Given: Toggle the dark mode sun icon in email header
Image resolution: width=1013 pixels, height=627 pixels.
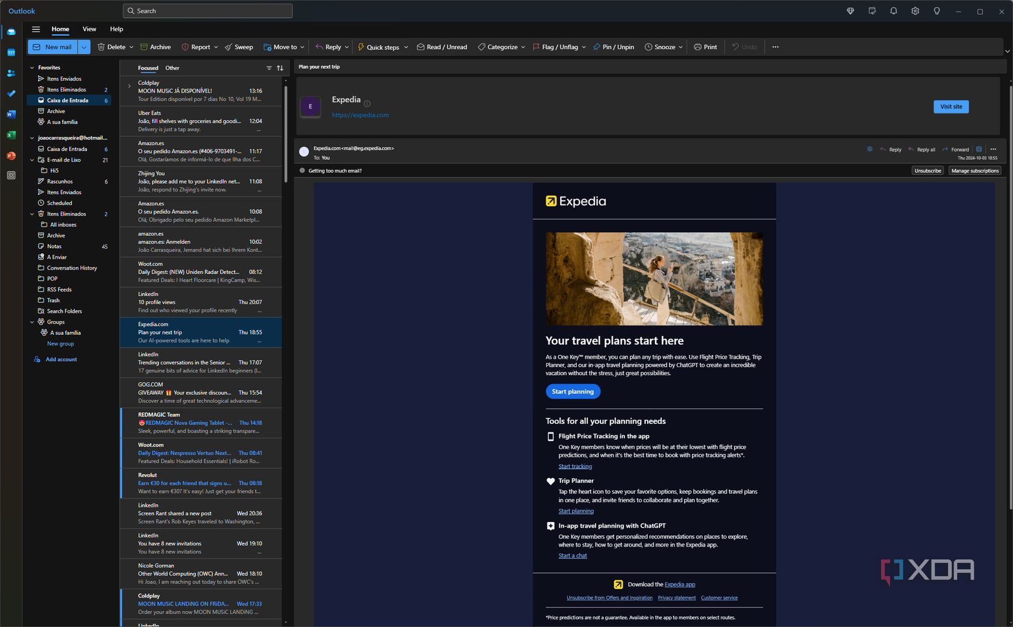Looking at the screenshot, I should coord(869,149).
